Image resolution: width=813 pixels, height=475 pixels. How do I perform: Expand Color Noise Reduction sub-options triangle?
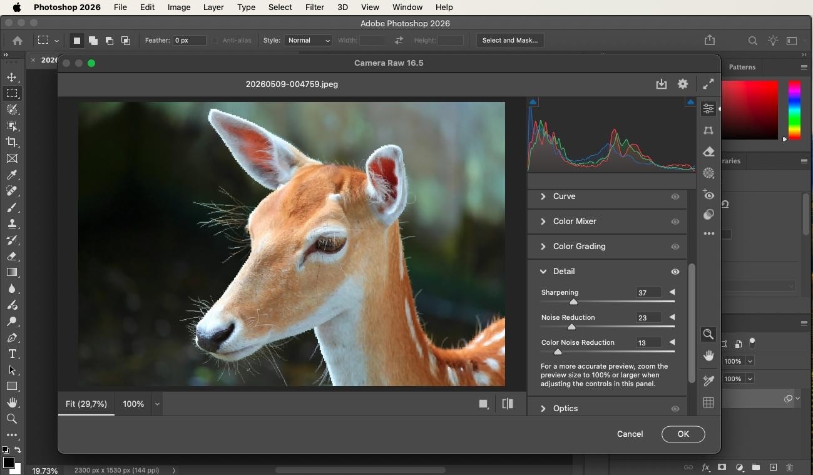[672, 342]
